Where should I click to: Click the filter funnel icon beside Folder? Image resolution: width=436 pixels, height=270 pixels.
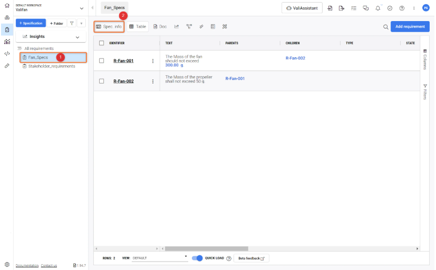72,23
